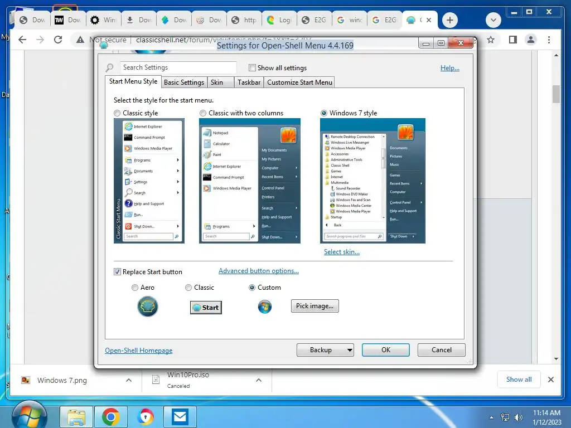Viewport: 571px width, 428px height.
Task: Click the Aero shell start button image
Action: 147,307
